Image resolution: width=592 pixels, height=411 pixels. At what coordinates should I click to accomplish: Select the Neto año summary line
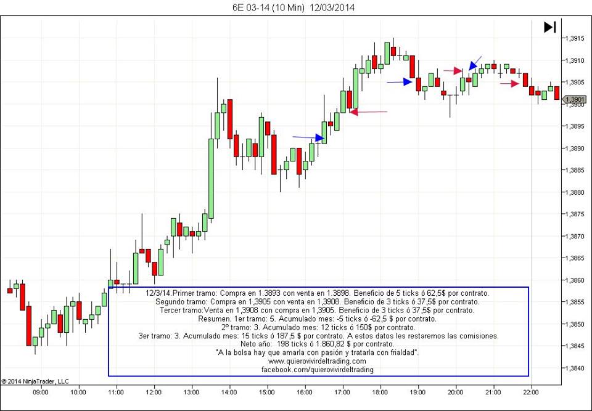coord(318,344)
